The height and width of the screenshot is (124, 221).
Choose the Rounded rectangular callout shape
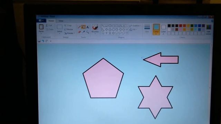(117, 33)
